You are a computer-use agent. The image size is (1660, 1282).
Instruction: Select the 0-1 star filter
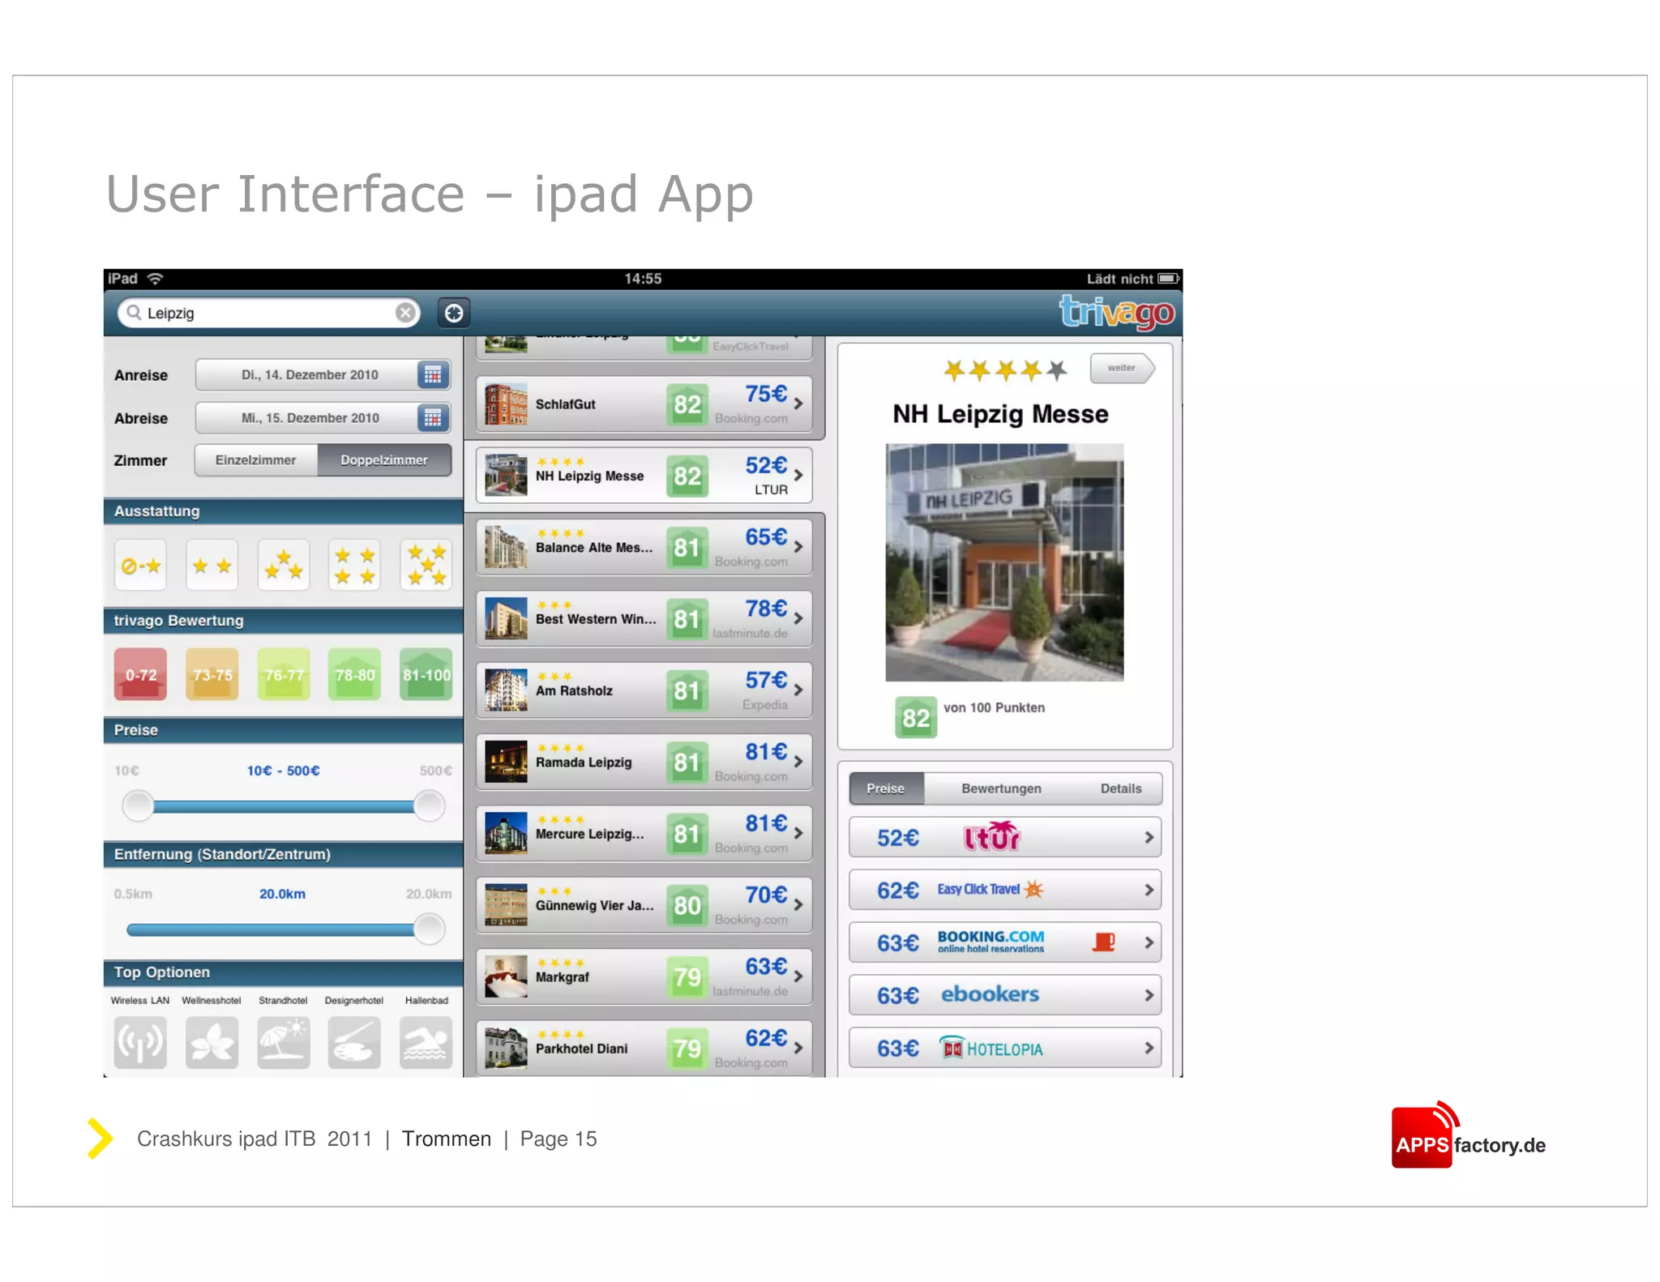(140, 566)
